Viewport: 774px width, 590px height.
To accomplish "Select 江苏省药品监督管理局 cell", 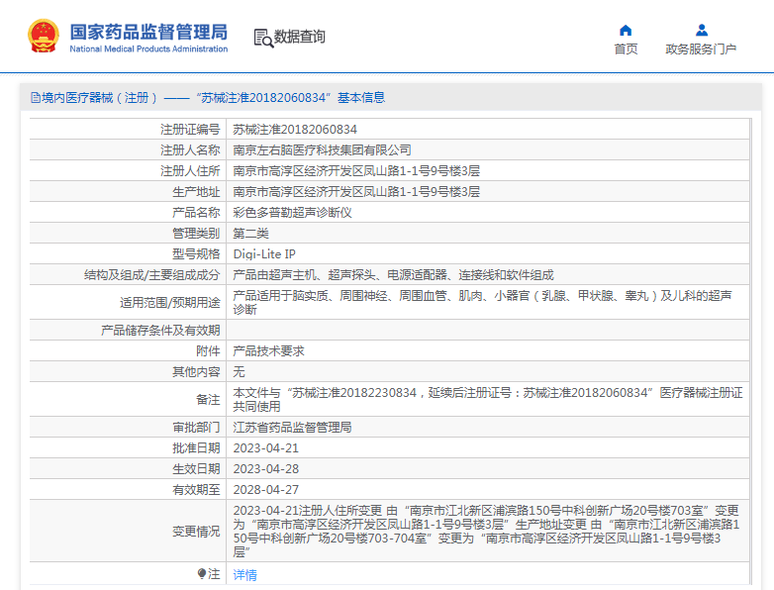I will click(292, 427).
